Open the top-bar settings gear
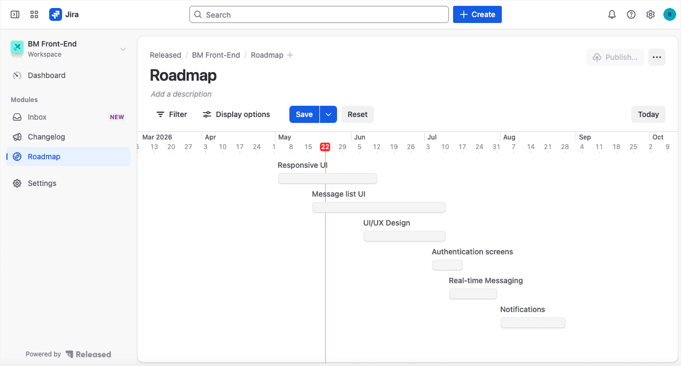681x366 pixels. pos(651,14)
